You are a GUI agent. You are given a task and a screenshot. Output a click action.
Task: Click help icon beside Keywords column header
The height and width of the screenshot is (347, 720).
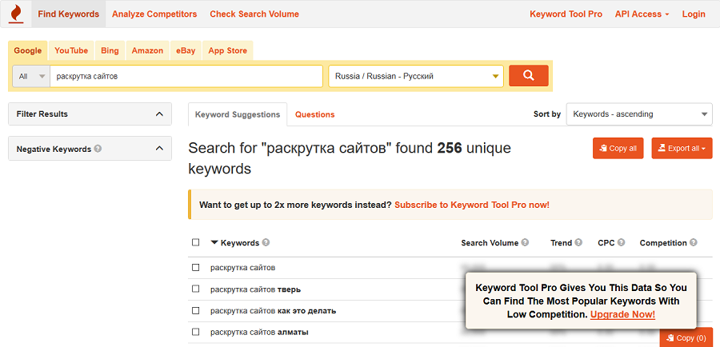266,242
